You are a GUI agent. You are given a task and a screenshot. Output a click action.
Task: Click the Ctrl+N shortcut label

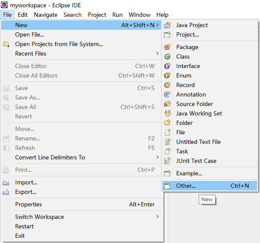pyautogui.click(x=240, y=186)
